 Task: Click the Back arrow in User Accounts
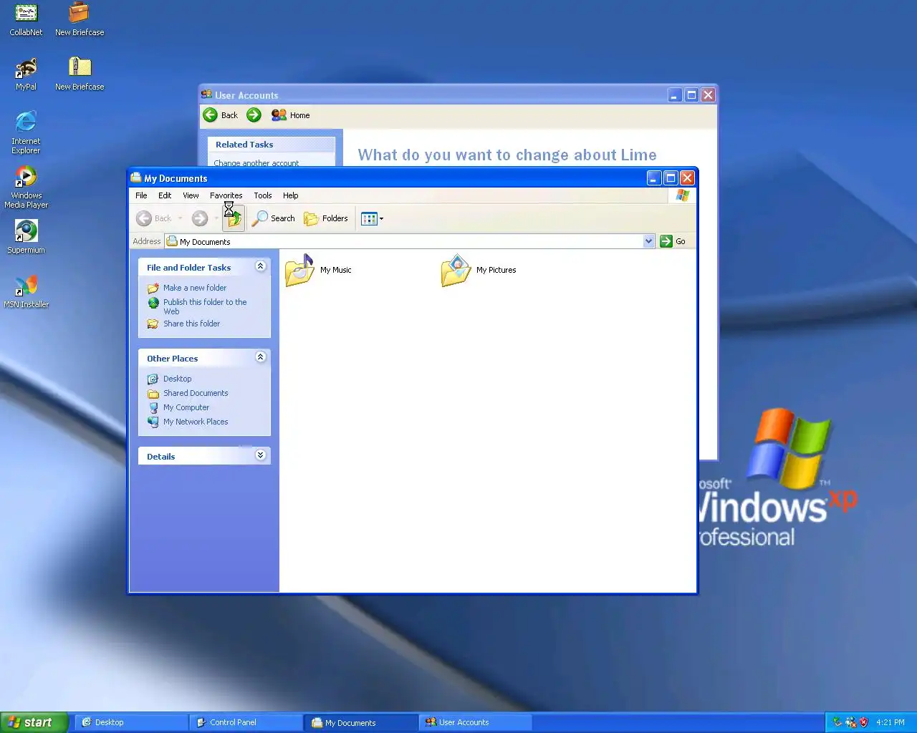pyautogui.click(x=221, y=115)
